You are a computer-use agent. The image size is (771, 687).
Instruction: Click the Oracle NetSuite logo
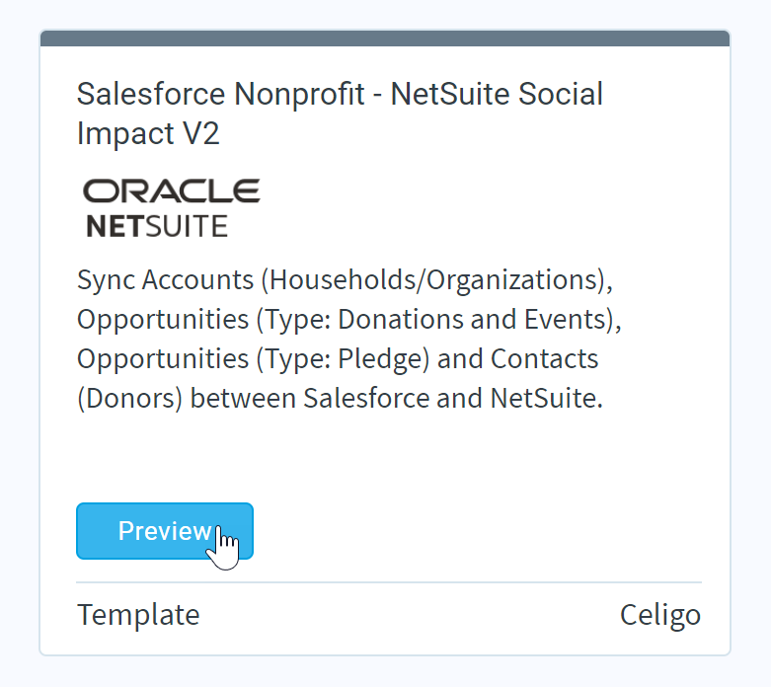click(x=171, y=208)
